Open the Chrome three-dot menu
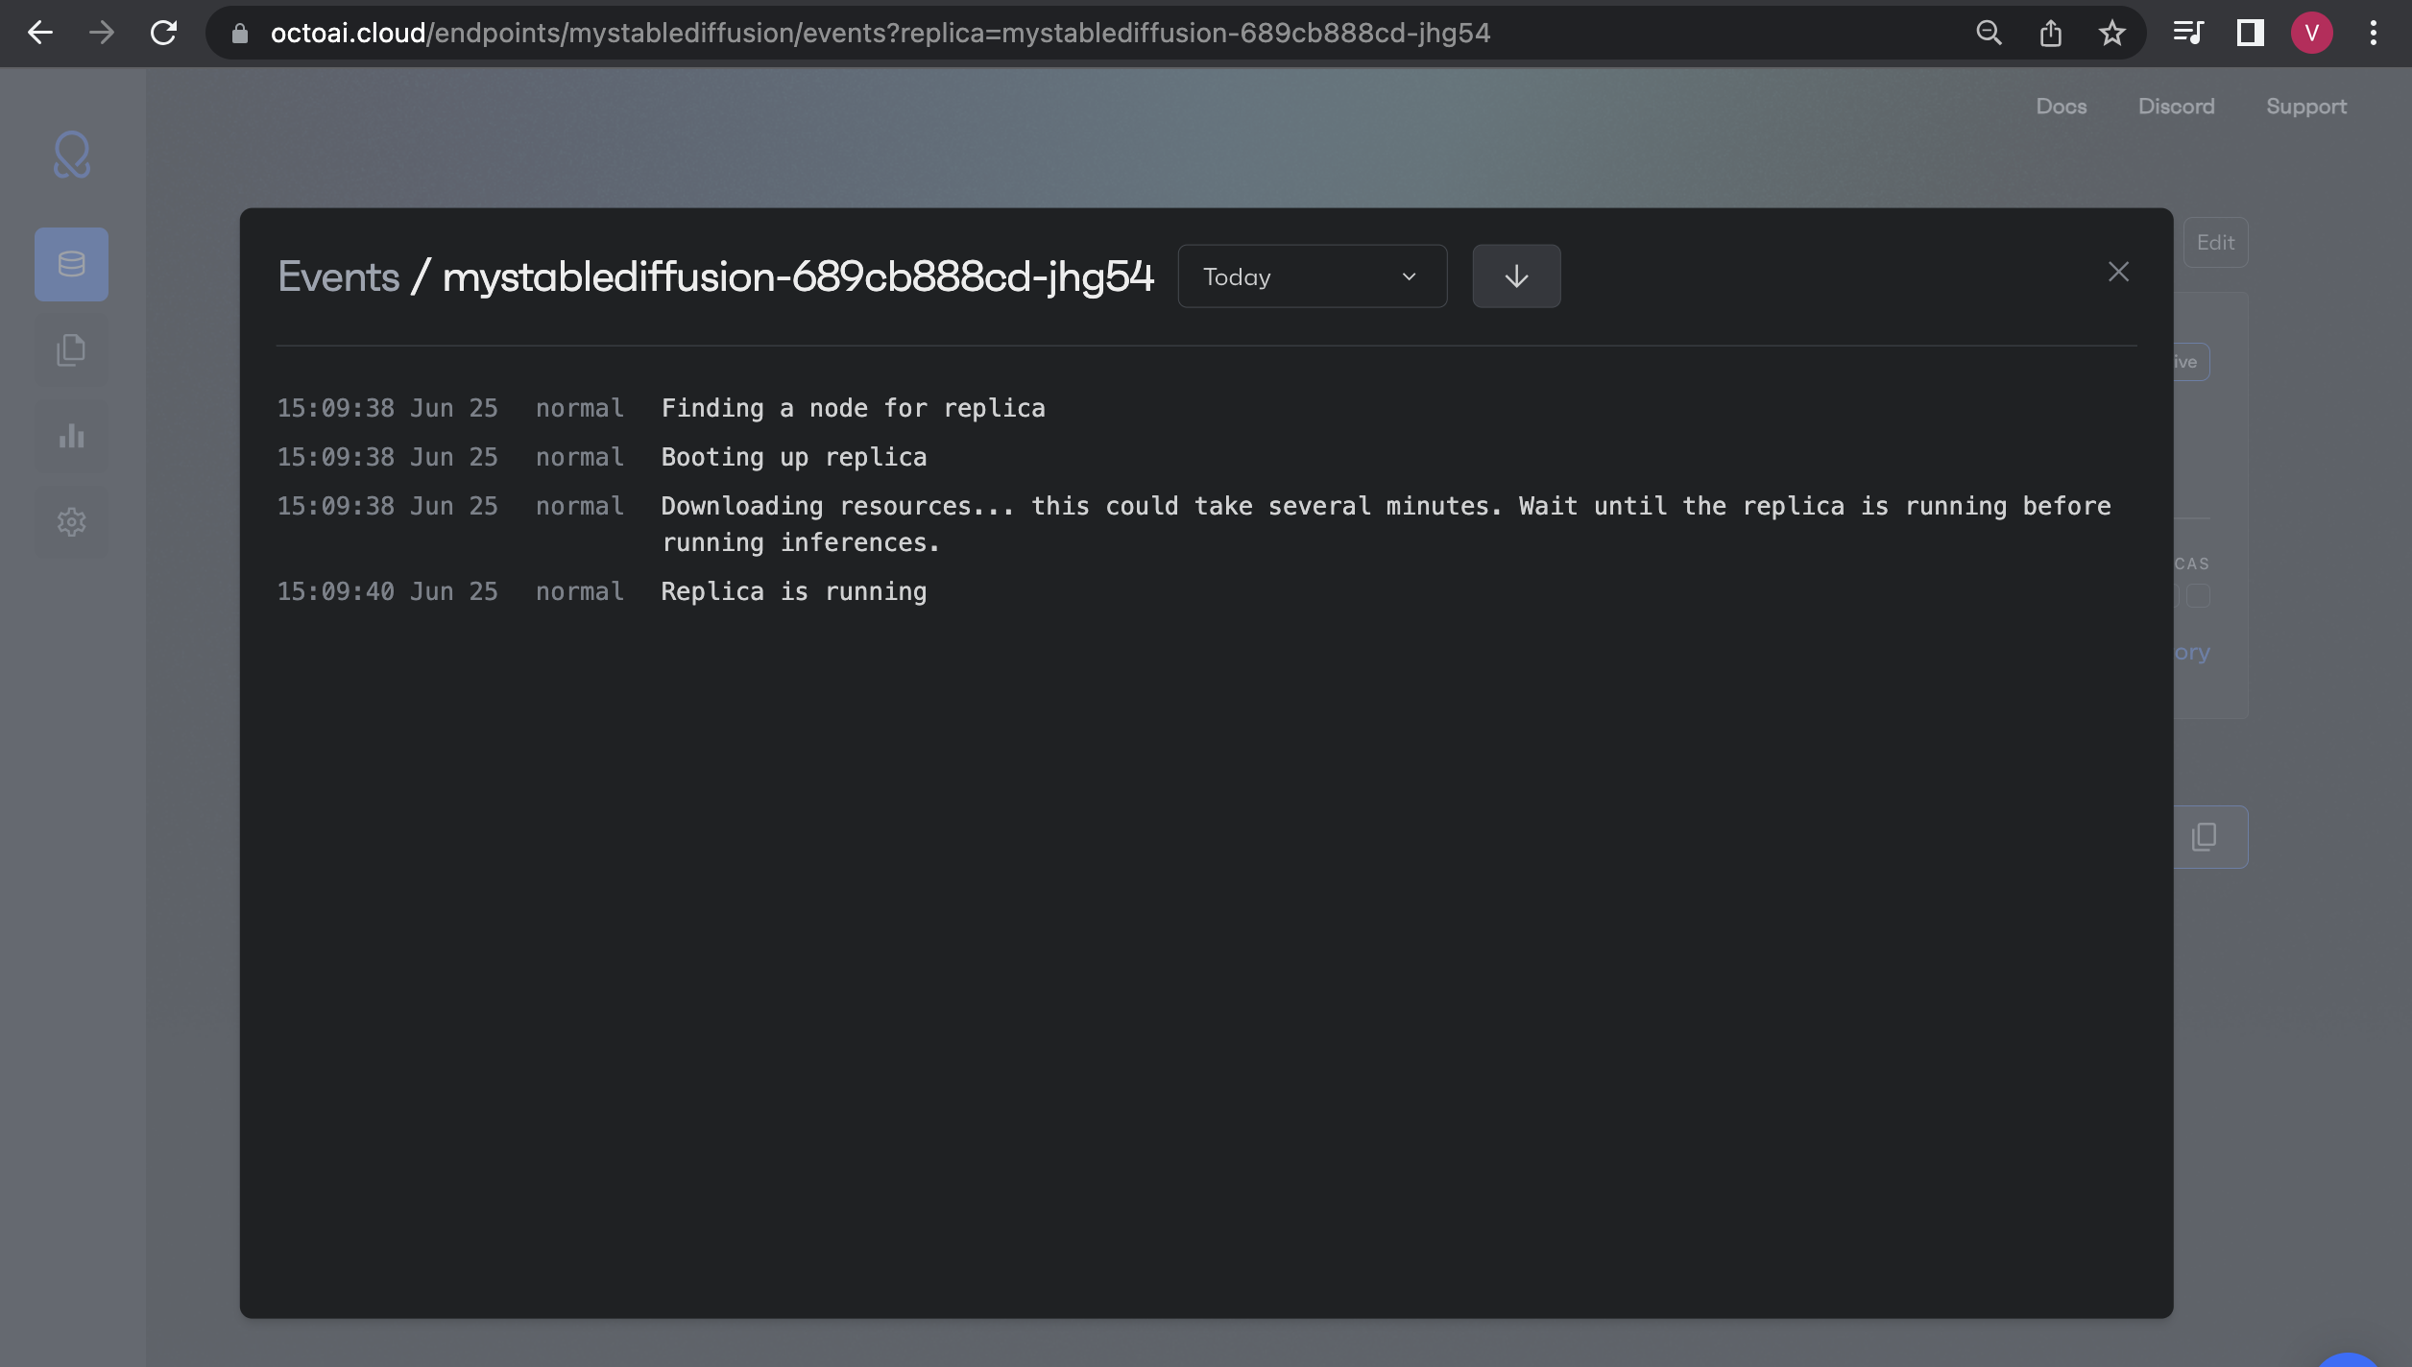Screen dimensions: 2412x1367 (2373, 34)
